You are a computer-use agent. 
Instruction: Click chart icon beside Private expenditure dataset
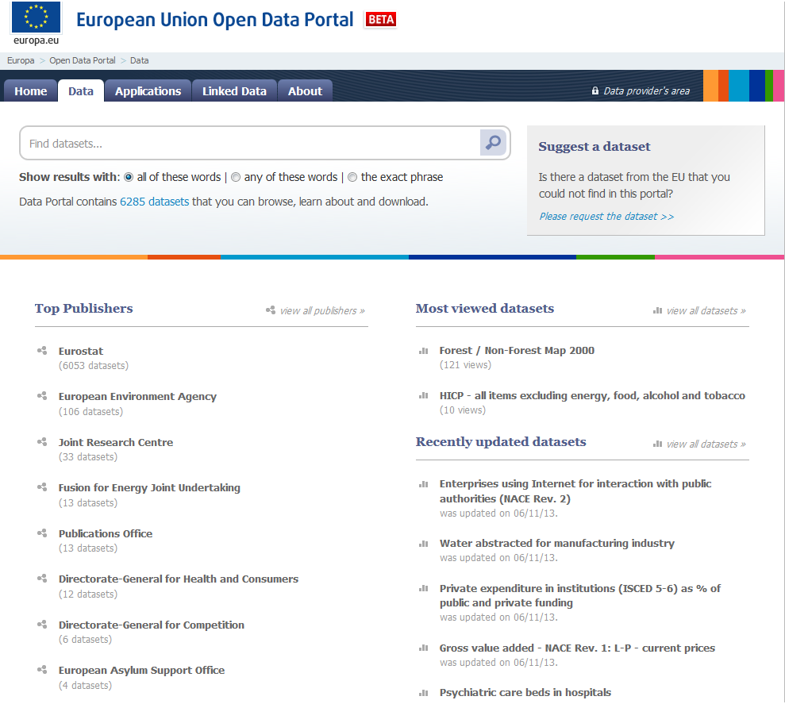click(x=424, y=588)
